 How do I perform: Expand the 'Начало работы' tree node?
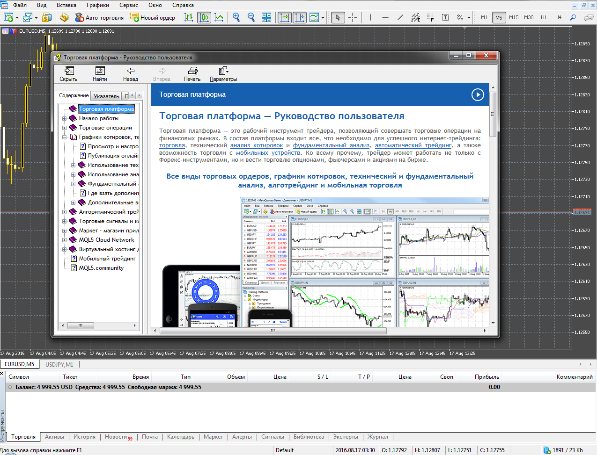pos(65,118)
